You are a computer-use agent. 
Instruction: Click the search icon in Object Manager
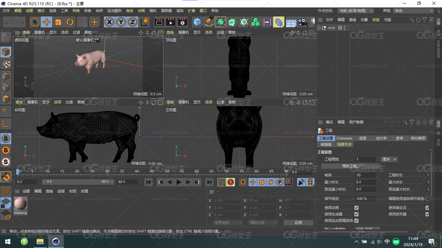(x=412, y=20)
